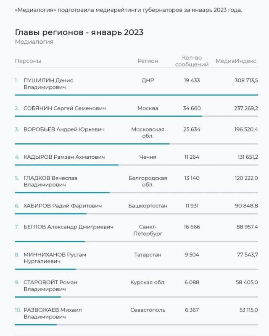Click the МедиаИндекс column header

pyautogui.click(x=236, y=61)
